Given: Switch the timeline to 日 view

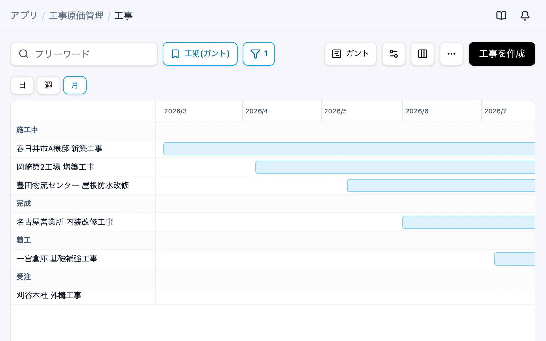Looking at the screenshot, I should pyautogui.click(x=22, y=85).
